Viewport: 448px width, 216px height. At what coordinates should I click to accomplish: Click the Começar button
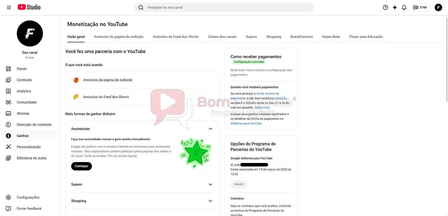81,166
